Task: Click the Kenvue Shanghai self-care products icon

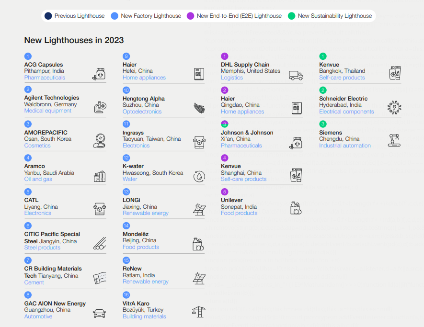Action: tap(296, 175)
